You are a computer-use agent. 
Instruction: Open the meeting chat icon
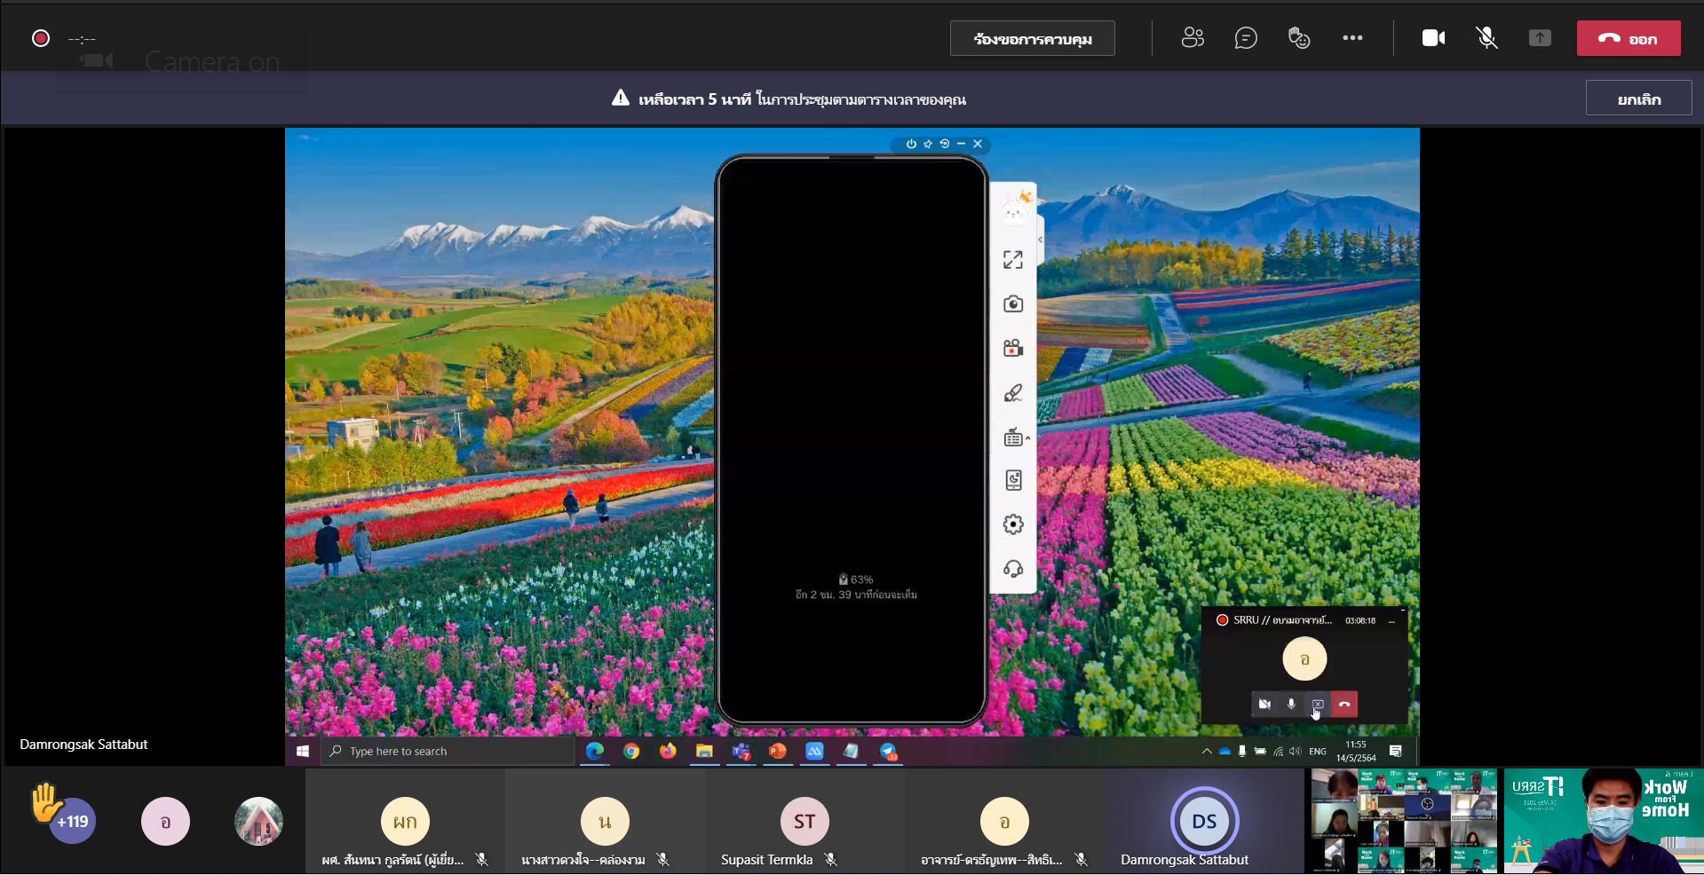(1246, 38)
